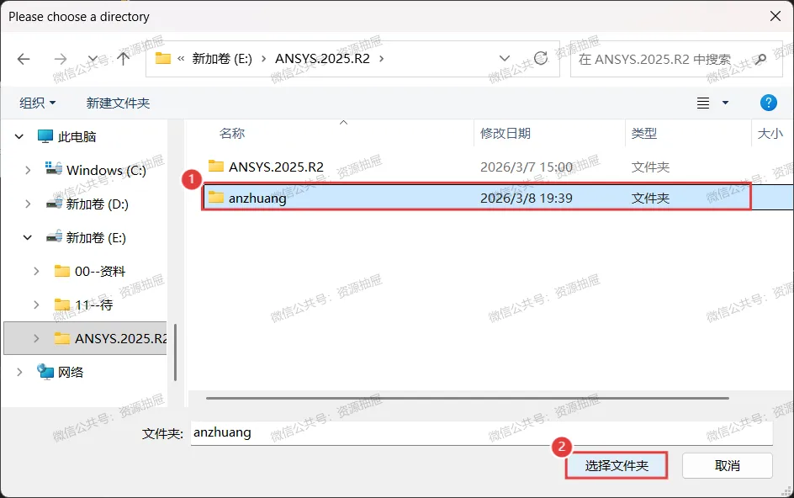
Task: Open the 组织 menu
Action: [x=38, y=103]
